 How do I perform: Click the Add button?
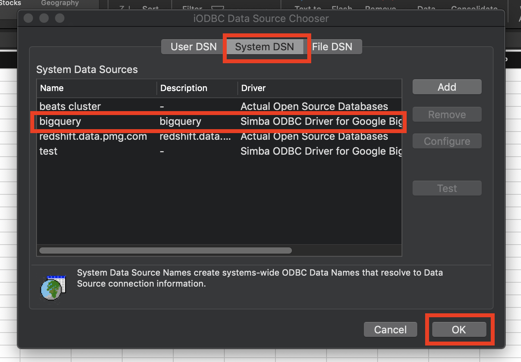click(447, 87)
